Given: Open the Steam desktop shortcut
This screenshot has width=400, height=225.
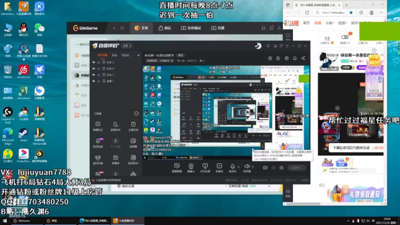Looking at the screenshot, I should click(x=23, y=135).
